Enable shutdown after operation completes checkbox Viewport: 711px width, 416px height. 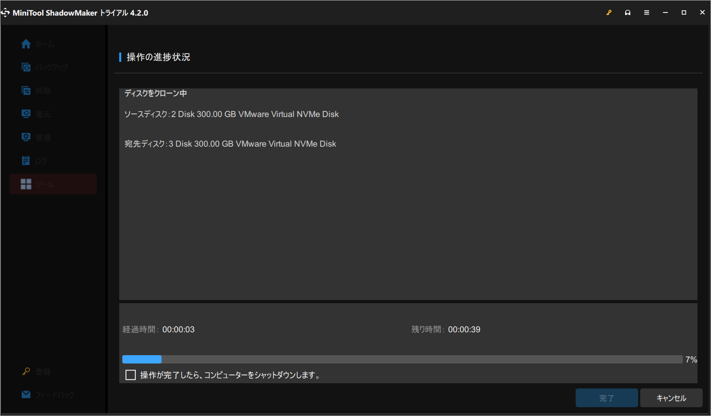(131, 375)
